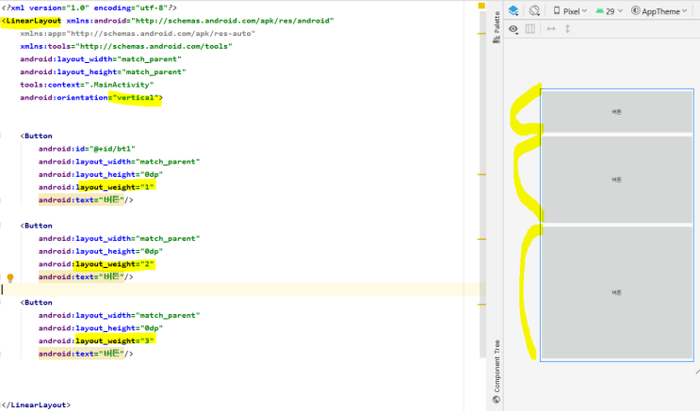Click the expand horizontally arrow icon
The image size is (700, 411).
tap(551, 29)
